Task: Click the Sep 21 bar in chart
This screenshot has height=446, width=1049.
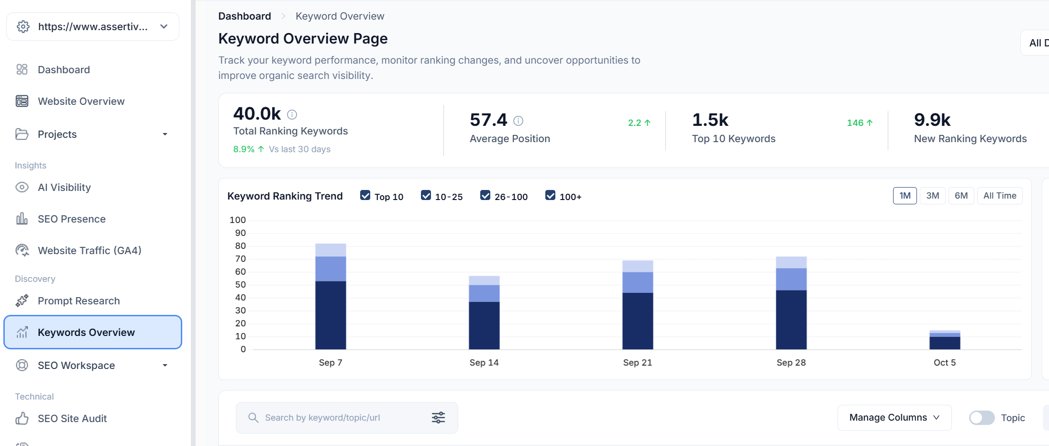Action: coord(638,305)
